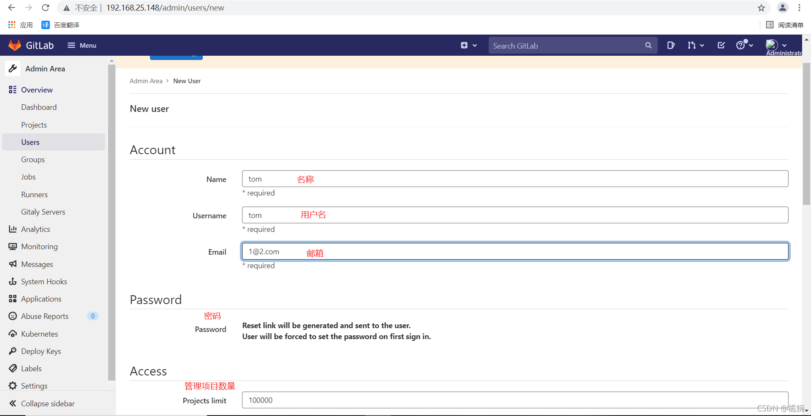Click the Abuse Reports face icon
Screen dimensions: 811x416
point(13,316)
